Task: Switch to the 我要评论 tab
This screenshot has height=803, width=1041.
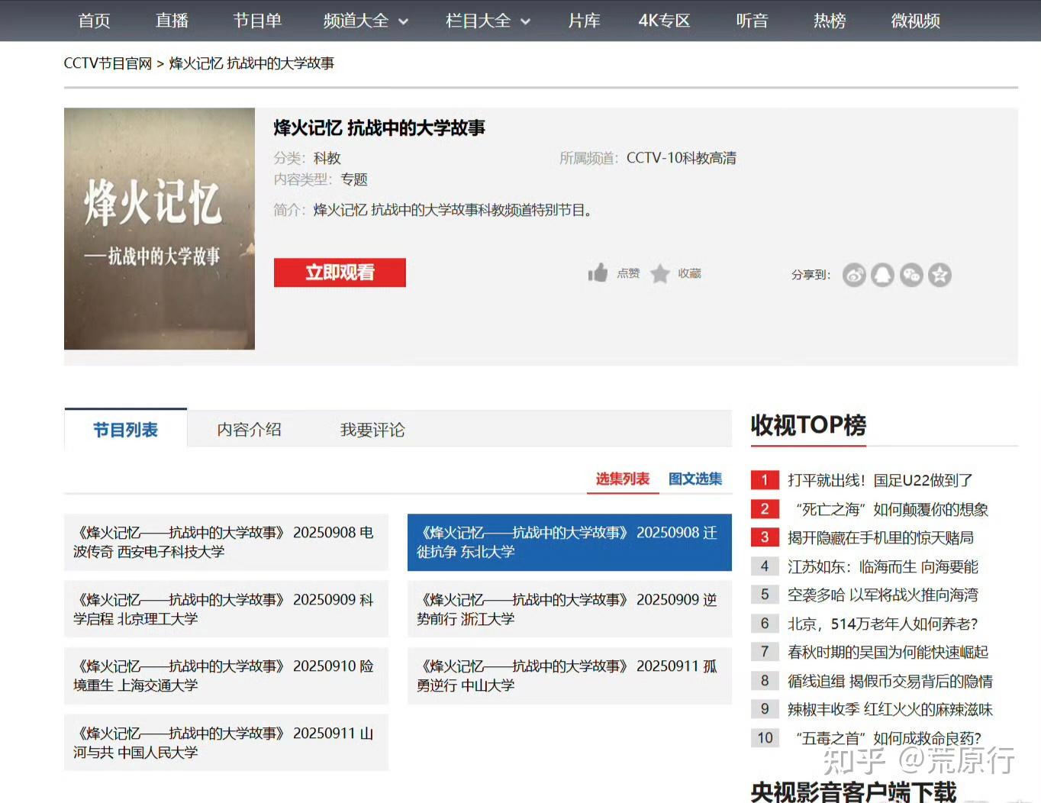Action: click(372, 430)
